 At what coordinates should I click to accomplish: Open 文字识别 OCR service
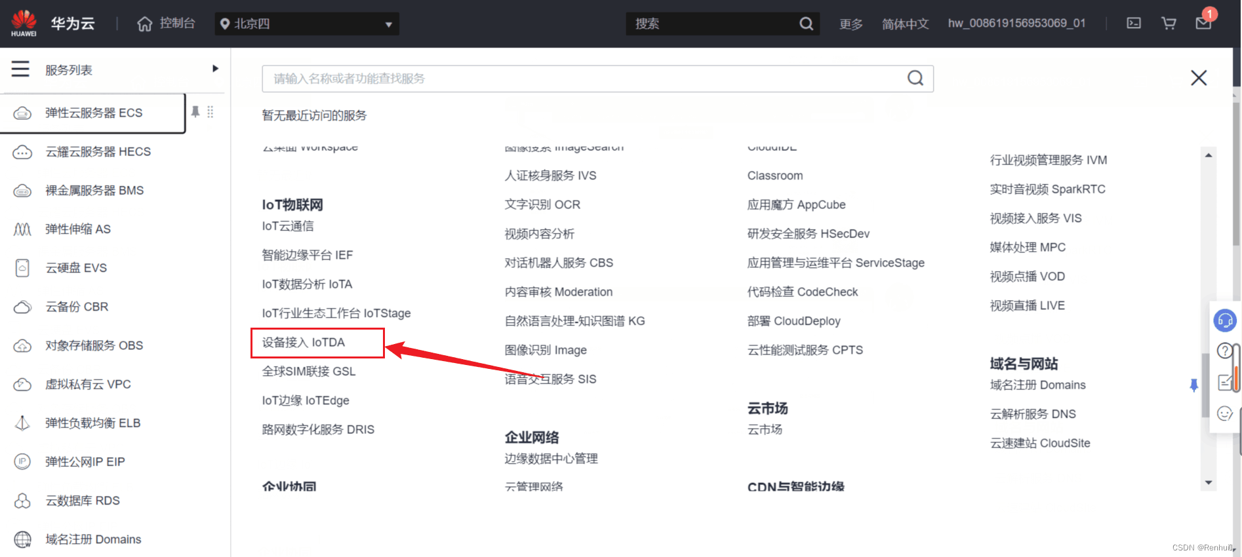click(x=542, y=204)
